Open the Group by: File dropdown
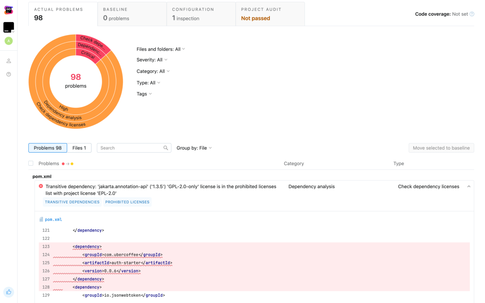Image resolution: width=485 pixels, height=303 pixels. (x=194, y=148)
